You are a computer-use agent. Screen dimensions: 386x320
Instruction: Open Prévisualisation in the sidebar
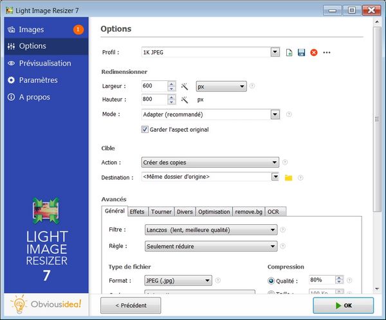(x=46, y=63)
